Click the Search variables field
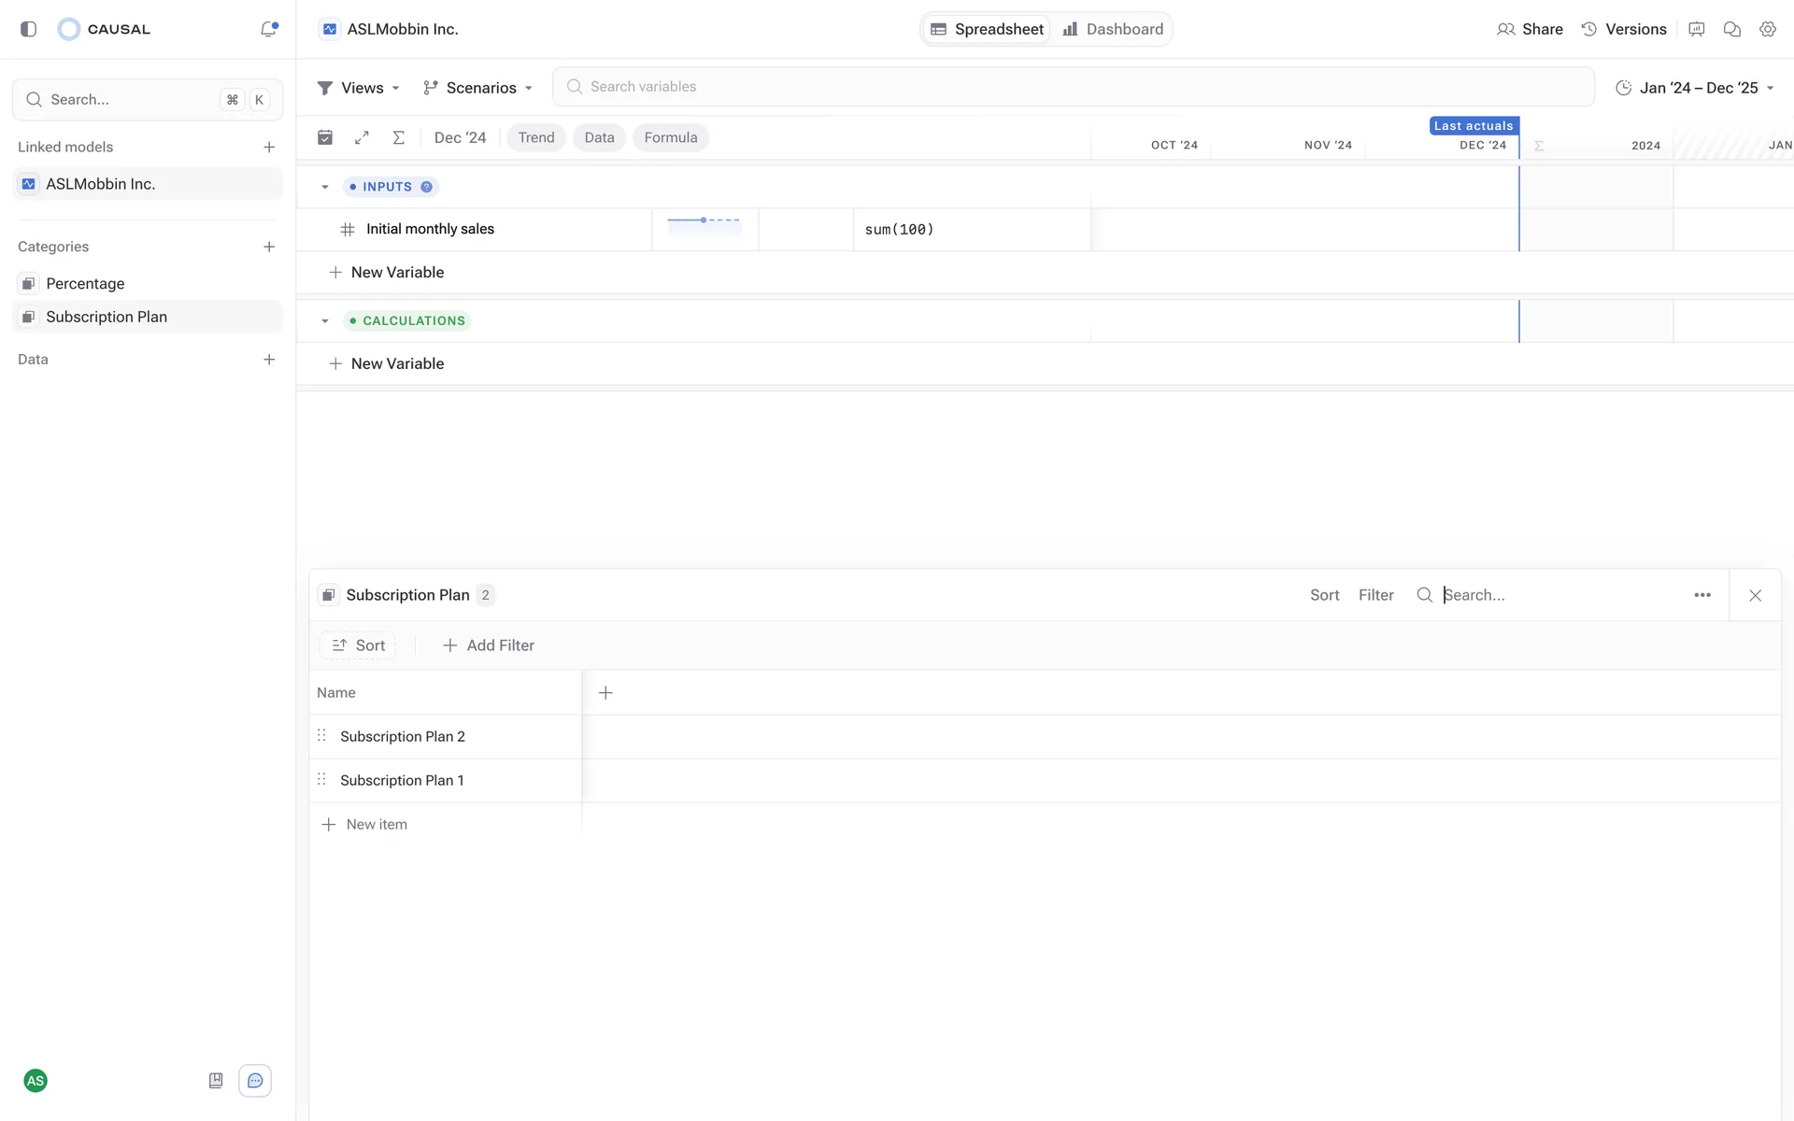1794x1121 pixels. [x=1073, y=87]
